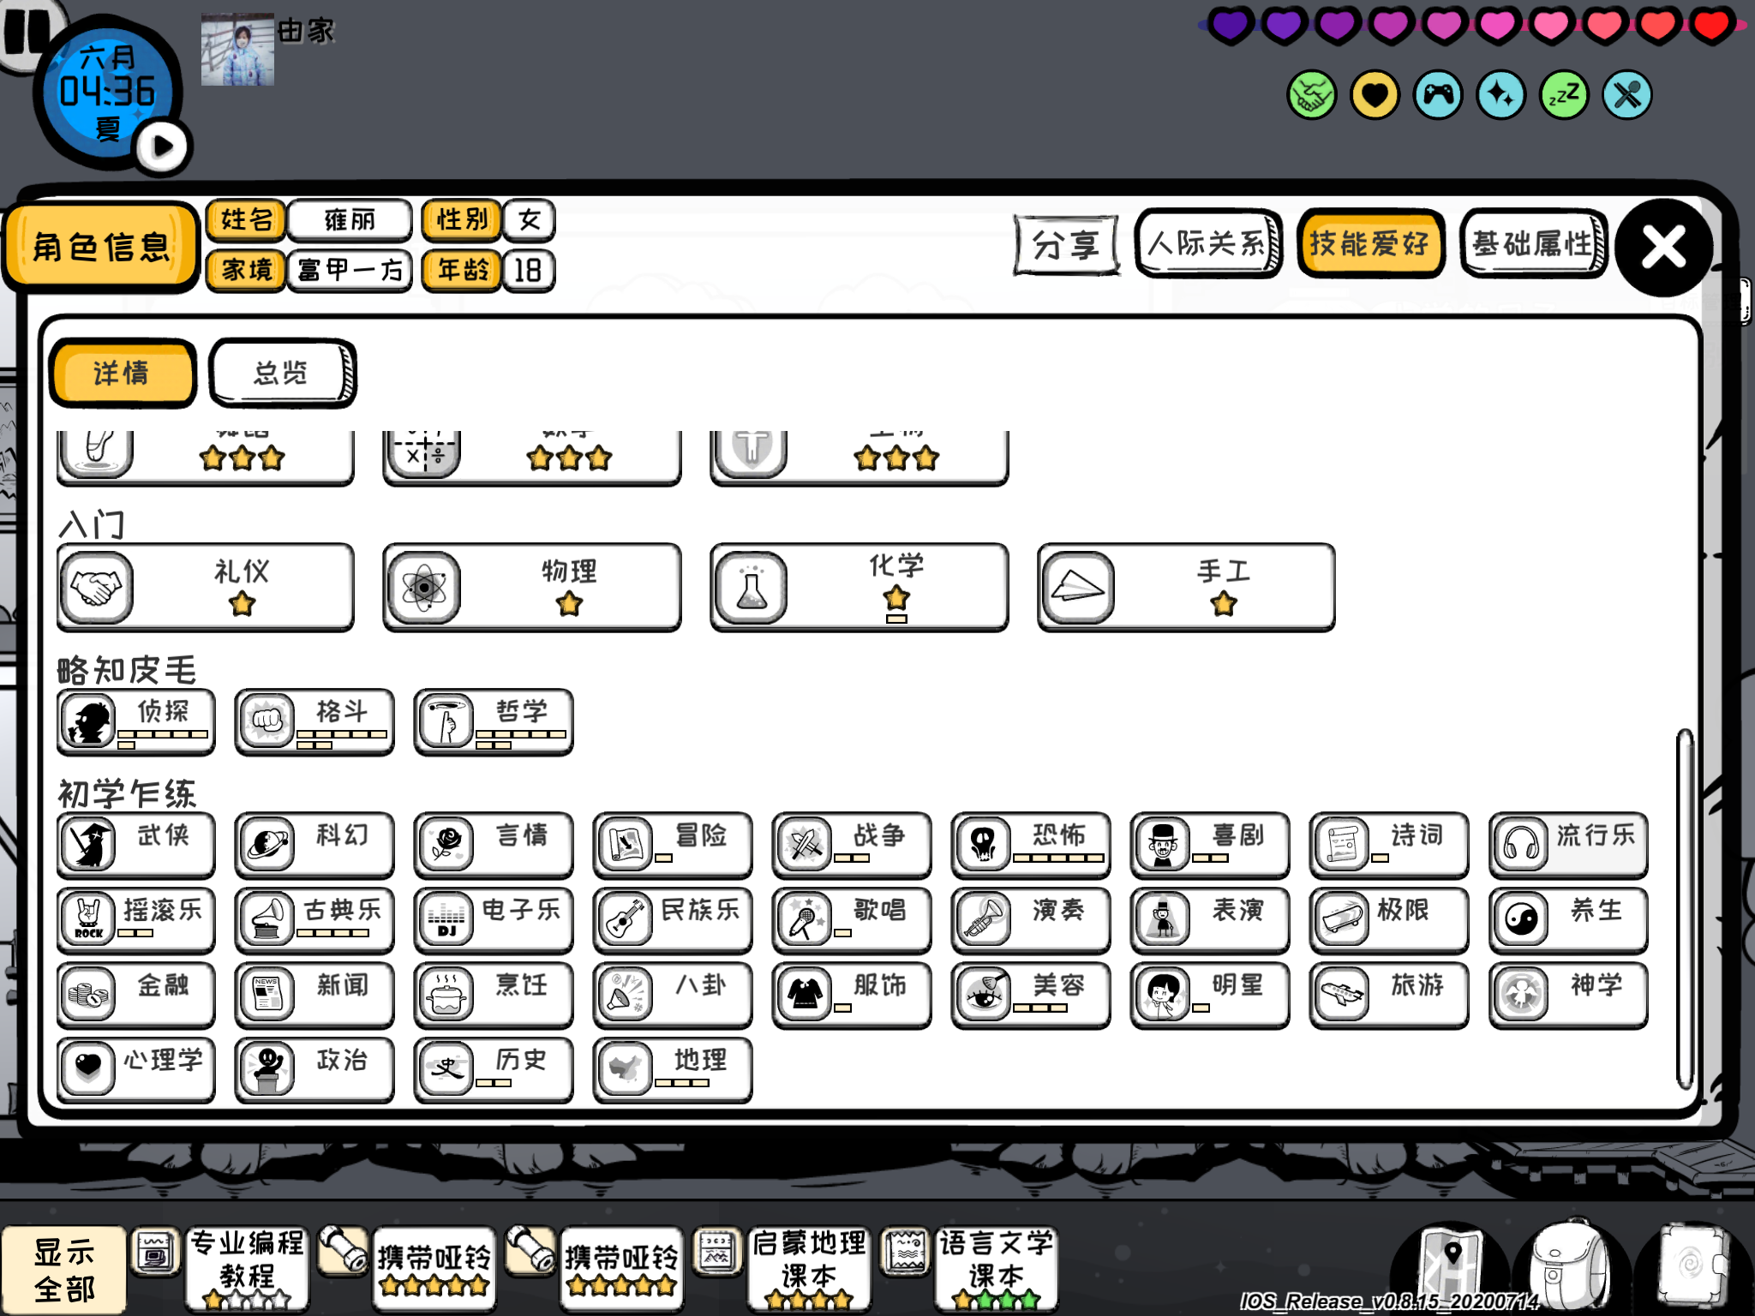Screen dimensions: 1755x1316
Task: Select the 手工 paper plane skill
Action: tap(1186, 587)
